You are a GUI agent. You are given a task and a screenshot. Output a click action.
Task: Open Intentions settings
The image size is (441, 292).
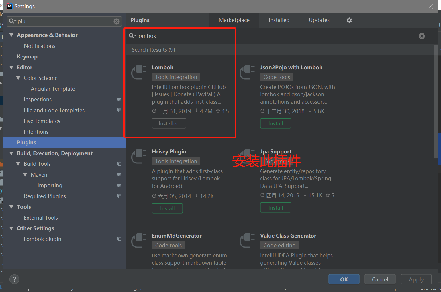pyautogui.click(x=36, y=132)
